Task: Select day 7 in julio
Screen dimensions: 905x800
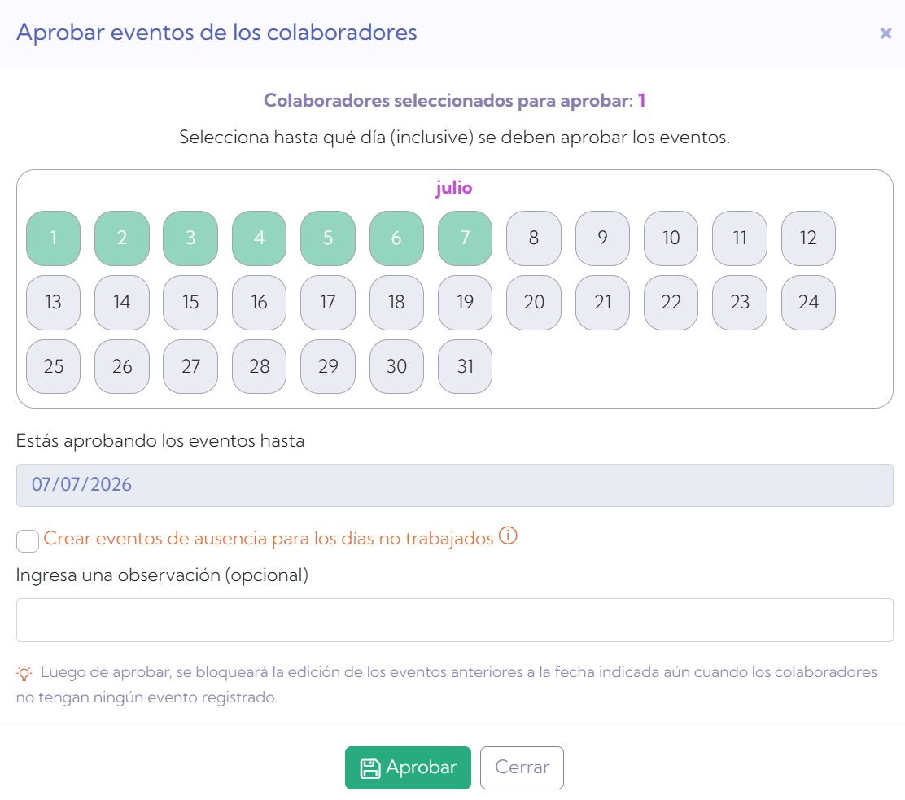Action: 466,238
